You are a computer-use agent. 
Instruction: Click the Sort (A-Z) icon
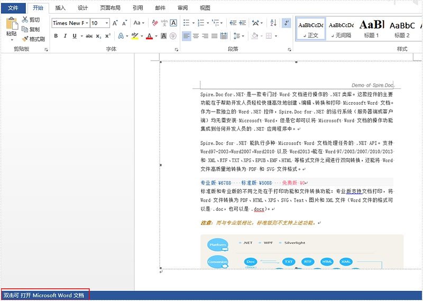[x=273, y=23]
